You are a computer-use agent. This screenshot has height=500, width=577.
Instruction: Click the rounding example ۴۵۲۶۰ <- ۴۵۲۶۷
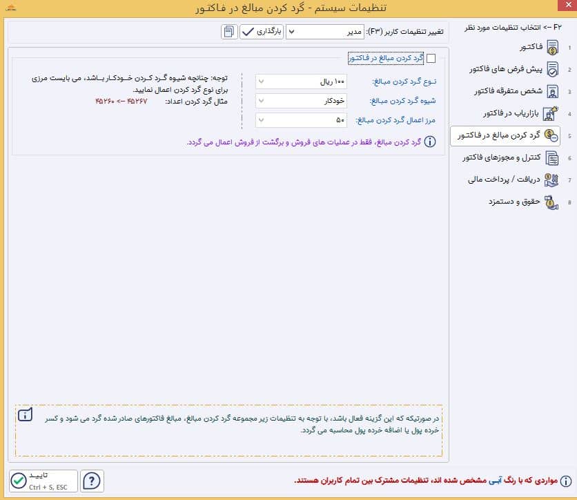(121, 102)
